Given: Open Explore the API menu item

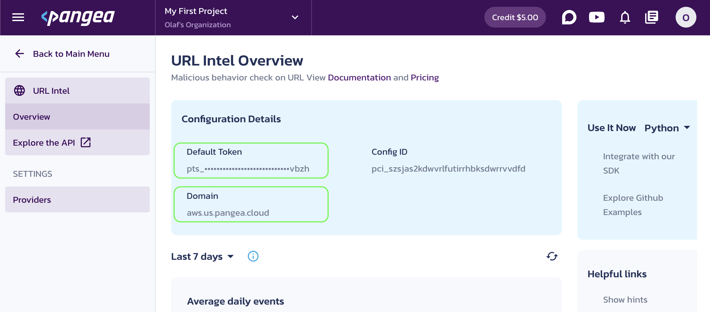Looking at the screenshot, I should click(x=77, y=142).
